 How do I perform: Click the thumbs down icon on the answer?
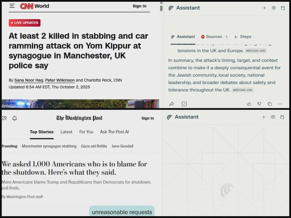[259, 104]
